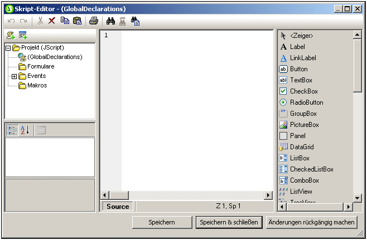367x240 pixels.
Task: Click the Speichern button
Action: click(x=162, y=222)
